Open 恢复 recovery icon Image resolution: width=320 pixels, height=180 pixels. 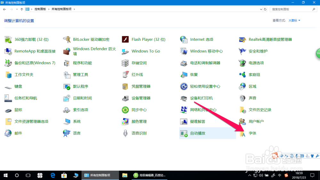pos(184,75)
